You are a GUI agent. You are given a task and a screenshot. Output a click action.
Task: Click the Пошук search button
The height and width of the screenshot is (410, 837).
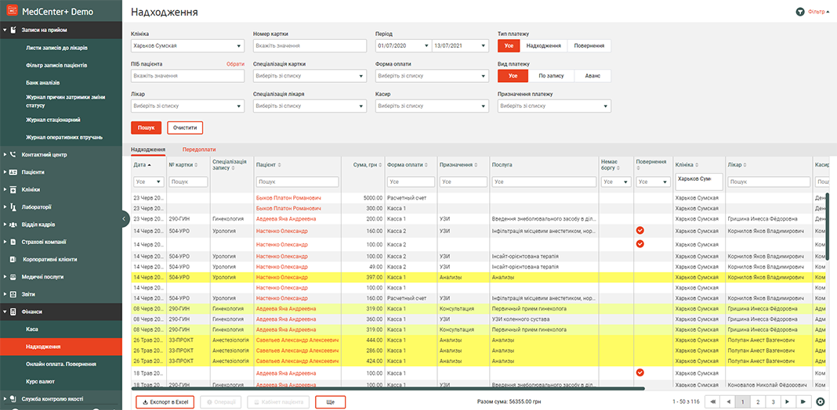pyautogui.click(x=146, y=128)
